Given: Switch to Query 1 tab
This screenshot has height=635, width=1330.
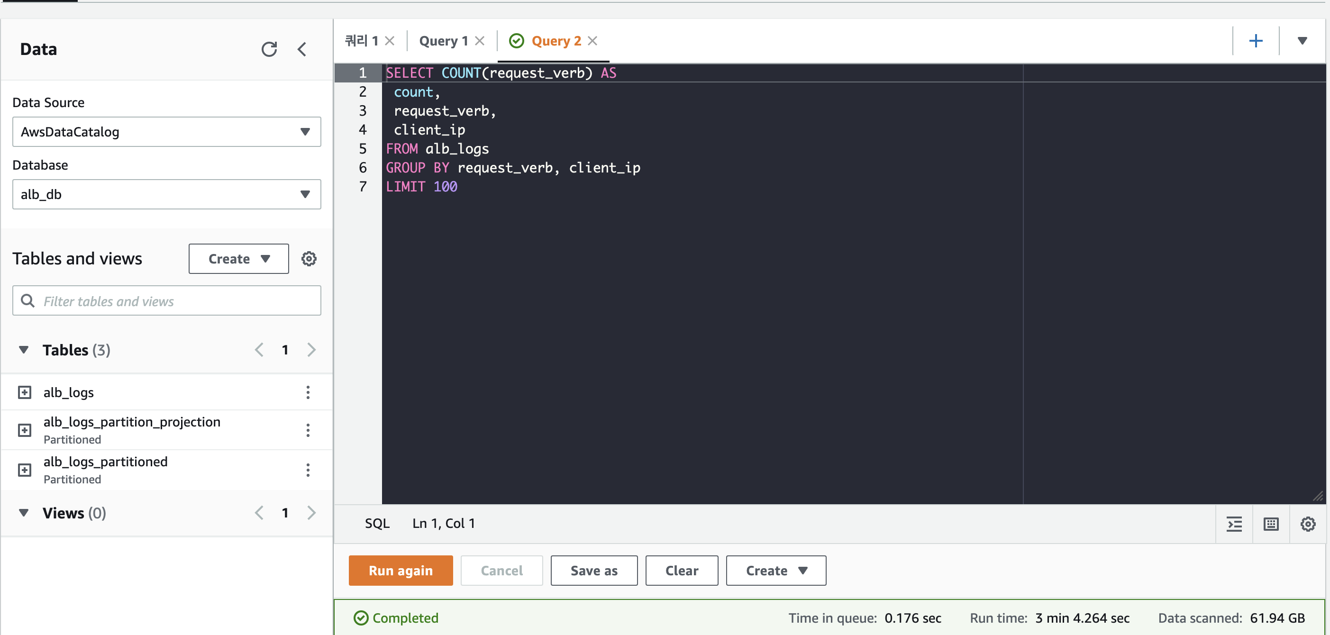Looking at the screenshot, I should click(443, 41).
